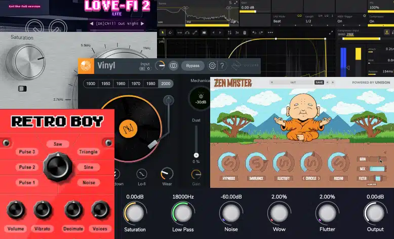Click the Retro Boy Decimate knob
This screenshot has width=394, height=239.
coord(73,209)
